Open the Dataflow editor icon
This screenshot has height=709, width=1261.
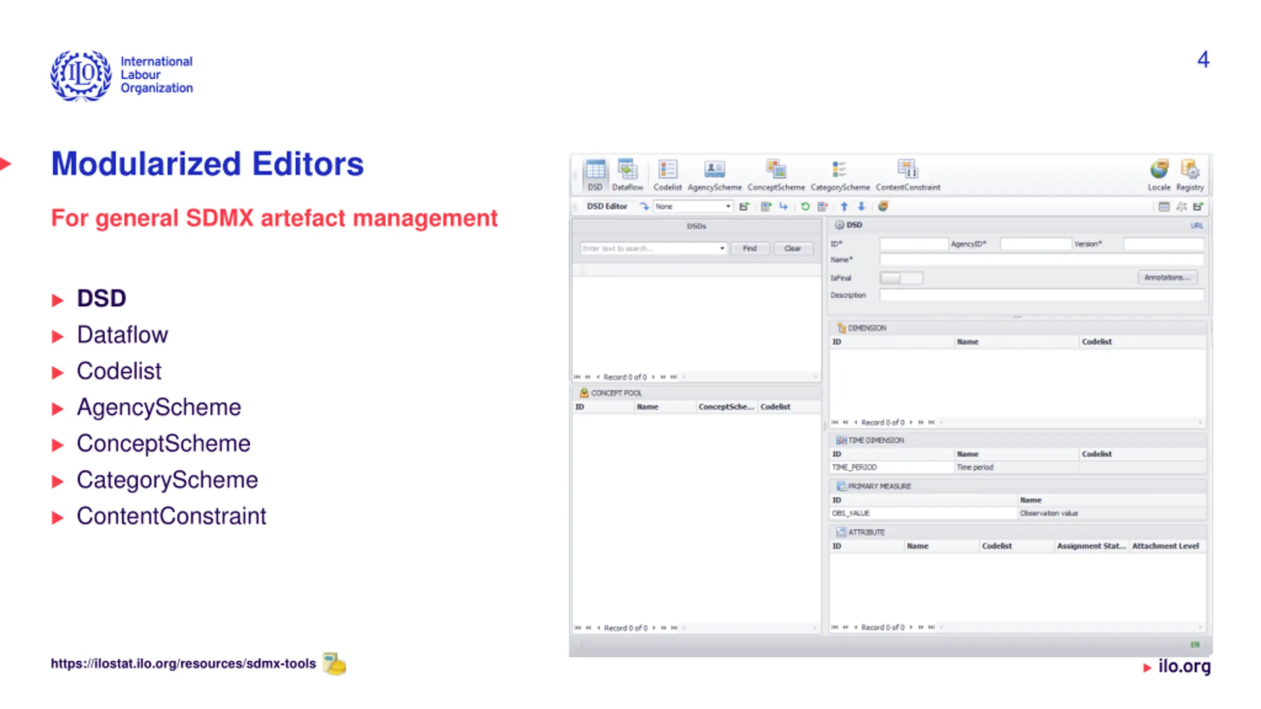click(x=627, y=175)
